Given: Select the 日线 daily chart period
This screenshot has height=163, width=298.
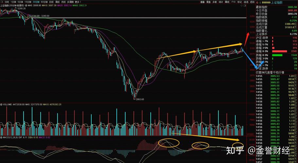Looking at the screenshot, I should pyautogui.click(x=51, y=2).
